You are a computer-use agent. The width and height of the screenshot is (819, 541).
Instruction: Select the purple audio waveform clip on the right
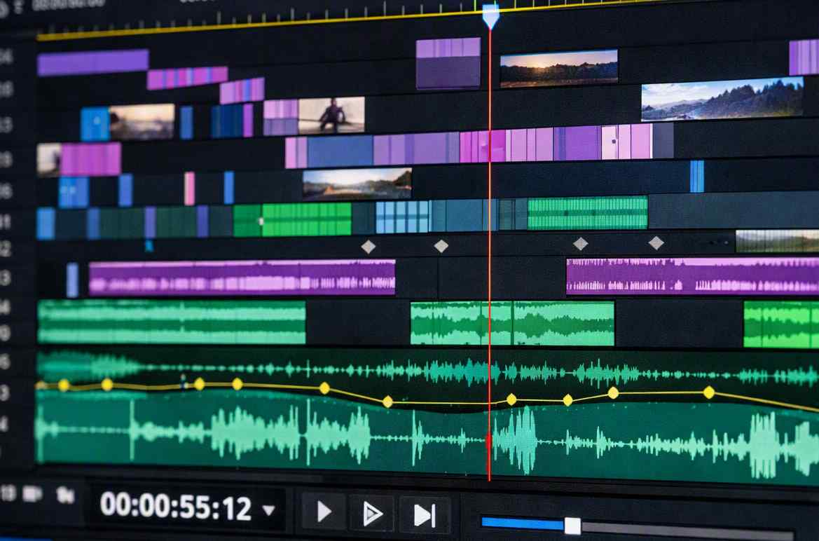tap(693, 276)
